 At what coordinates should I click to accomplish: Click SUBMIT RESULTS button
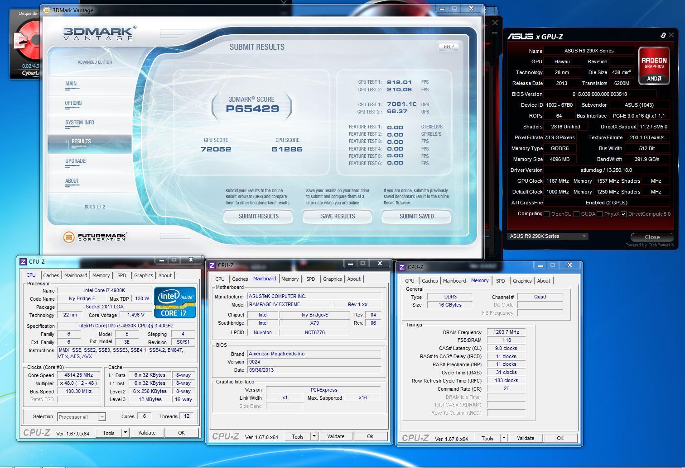point(259,217)
